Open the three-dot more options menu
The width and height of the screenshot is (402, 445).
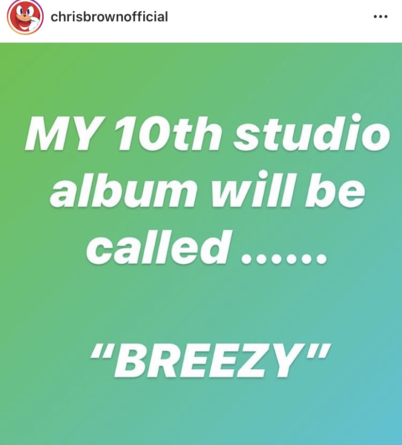point(381,17)
